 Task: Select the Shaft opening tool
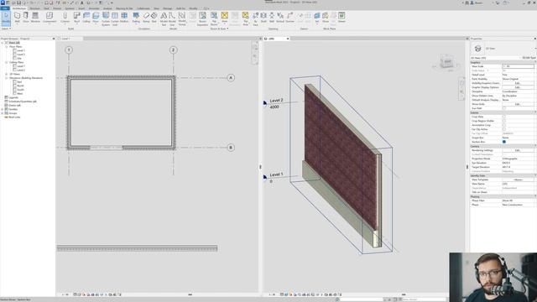point(263,18)
